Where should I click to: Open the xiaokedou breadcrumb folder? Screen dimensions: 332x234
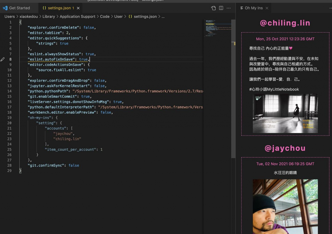point(29,16)
